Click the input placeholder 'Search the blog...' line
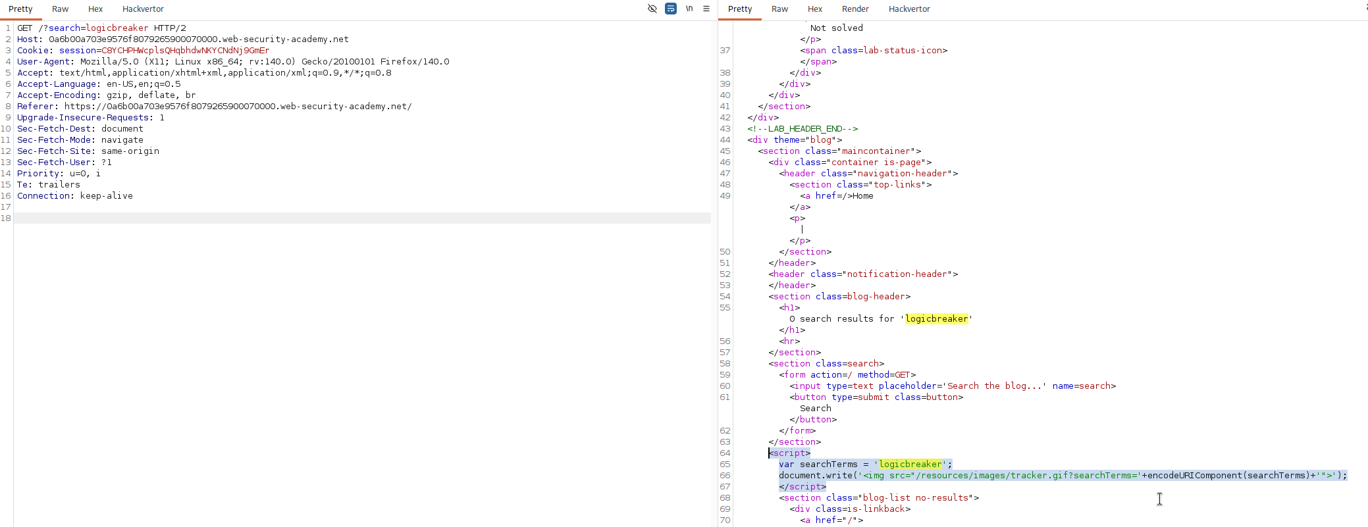 pyautogui.click(x=953, y=386)
